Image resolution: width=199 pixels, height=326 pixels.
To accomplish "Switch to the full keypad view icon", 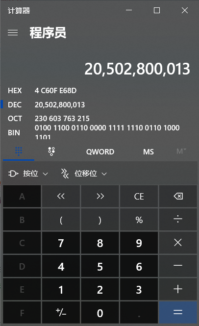I will [19, 151].
